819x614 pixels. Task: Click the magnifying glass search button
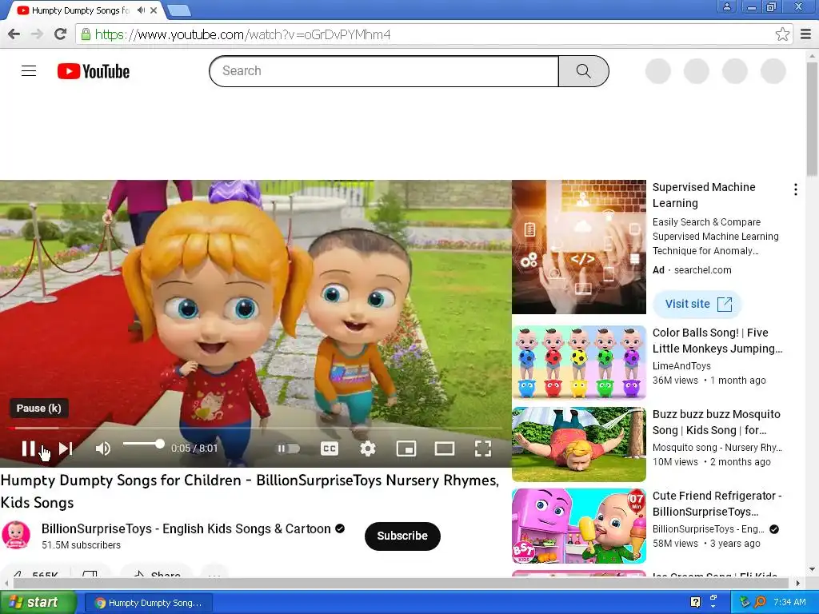(583, 71)
